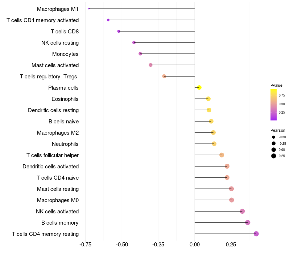The width and height of the screenshot is (290, 254).
Task: Click the Pearson legend title
Action: [278, 130]
